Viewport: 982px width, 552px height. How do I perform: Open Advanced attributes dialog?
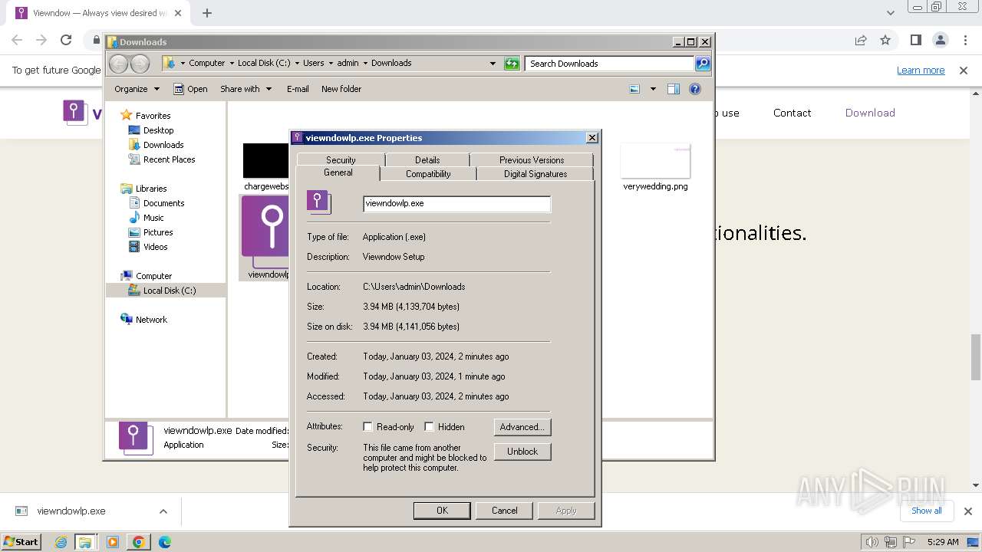(522, 427)
